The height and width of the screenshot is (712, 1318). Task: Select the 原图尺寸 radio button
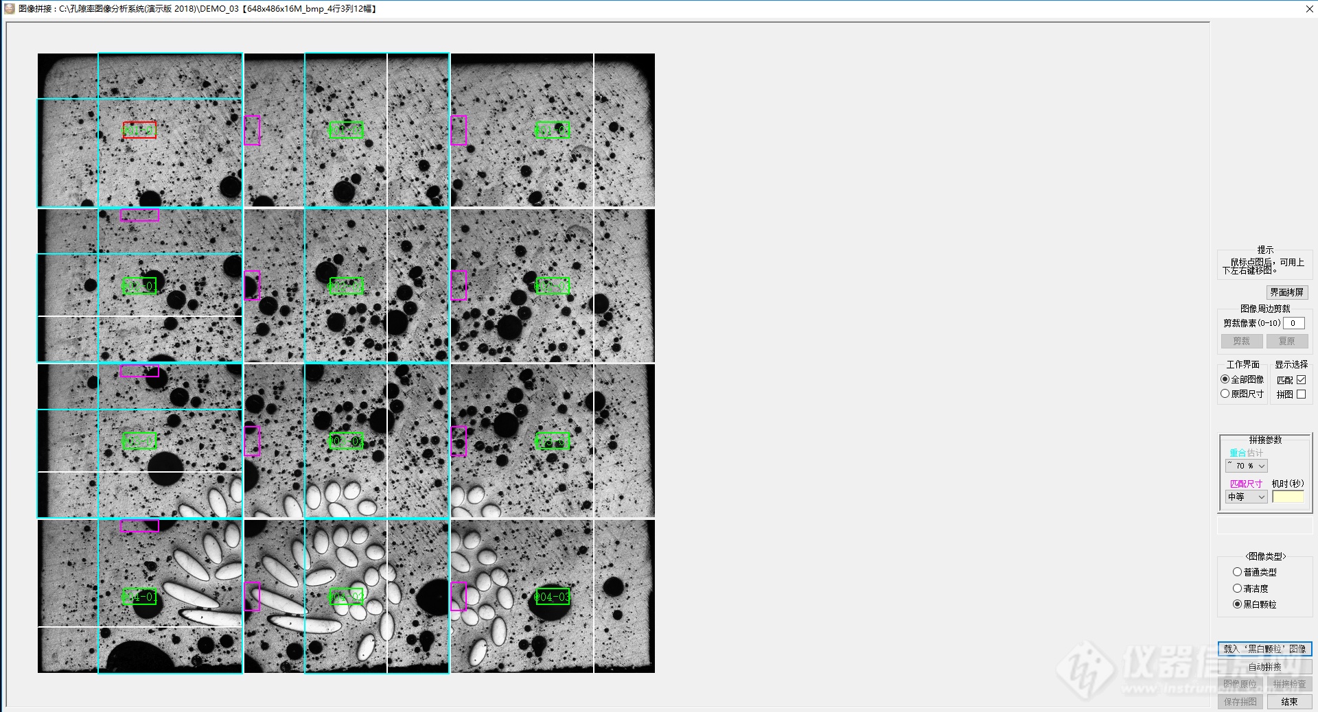click(x=1225, y=394)
